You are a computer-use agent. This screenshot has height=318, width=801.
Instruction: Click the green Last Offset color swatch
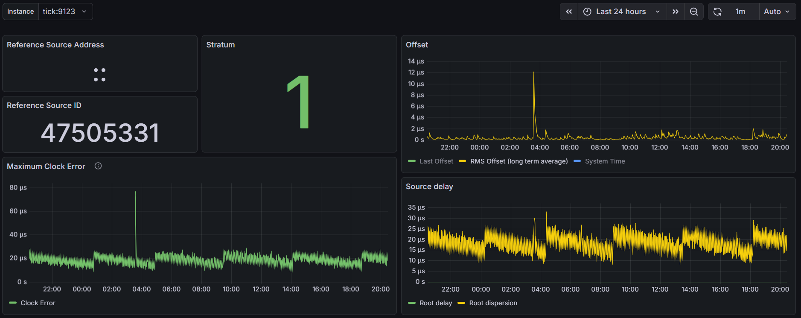pos(412,161)
